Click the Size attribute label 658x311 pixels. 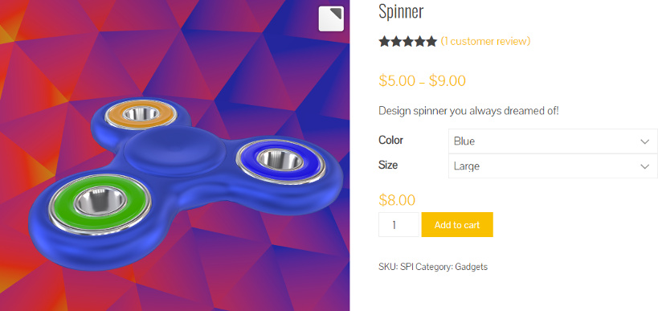(388, 165)
